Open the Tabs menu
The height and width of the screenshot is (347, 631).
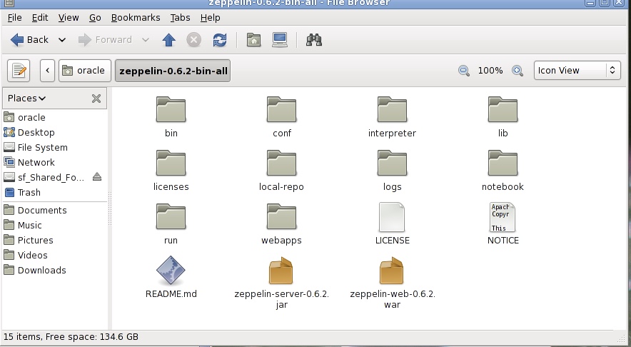point(181,18)
